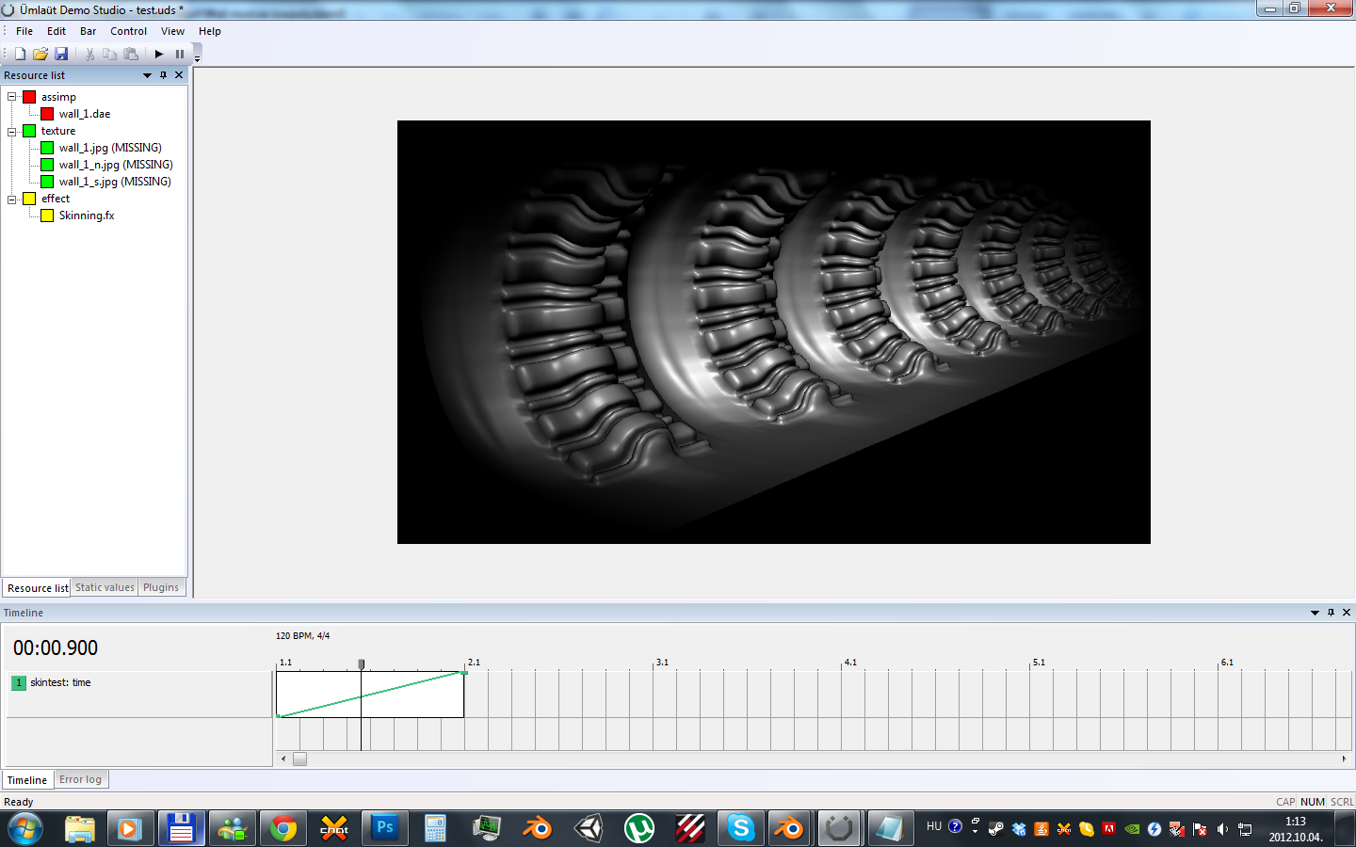
Task: Open the Help menu
Action: pyautogui.click(x=209, y=31)
